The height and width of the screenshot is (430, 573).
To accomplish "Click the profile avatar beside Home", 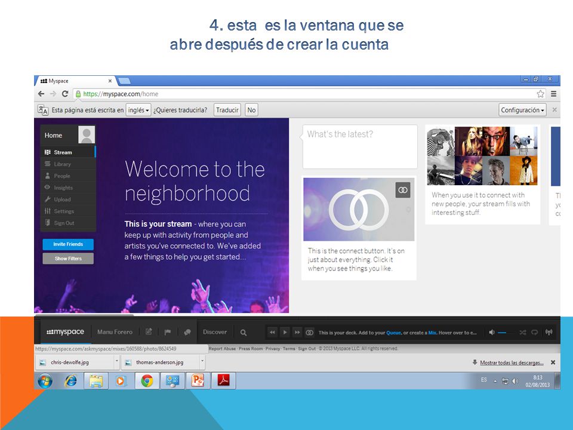I will tap(87, 134).
